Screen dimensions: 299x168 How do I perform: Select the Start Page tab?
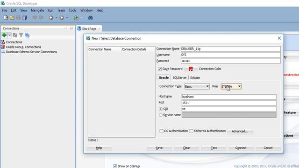[x=89, y=28]
